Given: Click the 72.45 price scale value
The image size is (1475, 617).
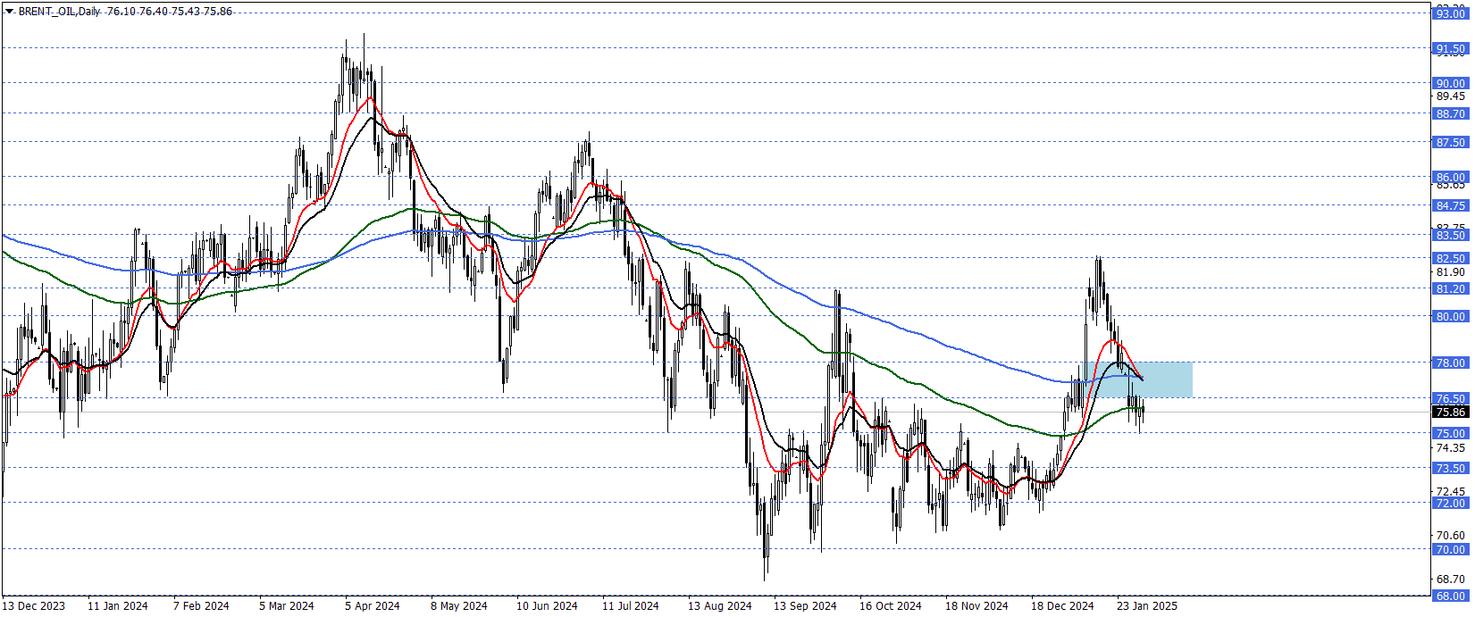Looking at the screenshot, I should tap(1450, 491).
